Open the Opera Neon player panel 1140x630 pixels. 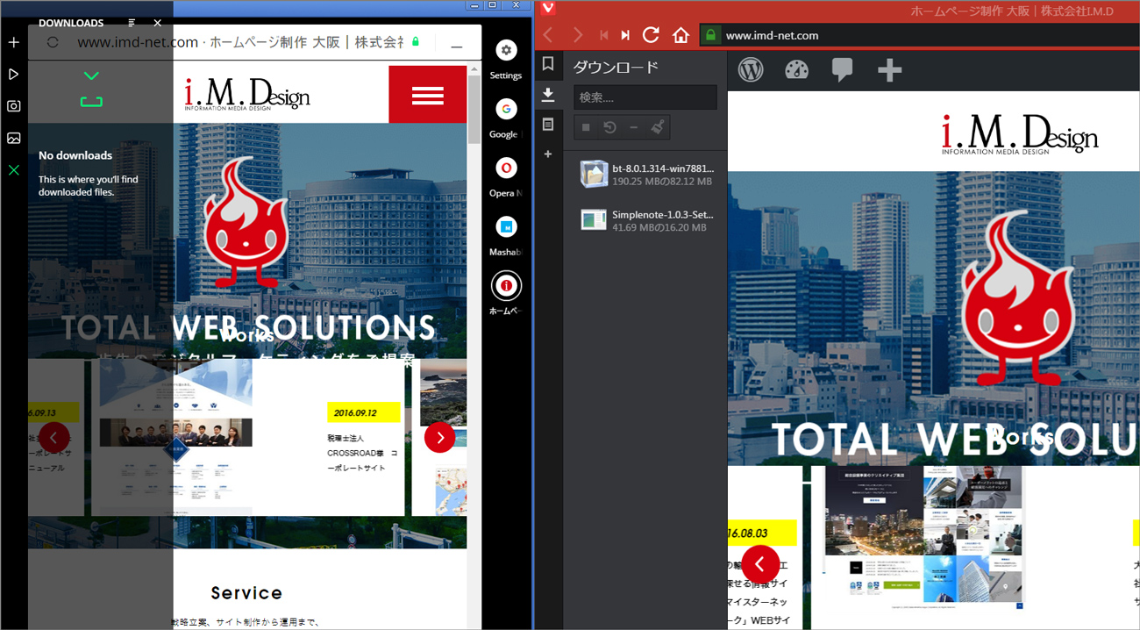click(x=14, y=75)
